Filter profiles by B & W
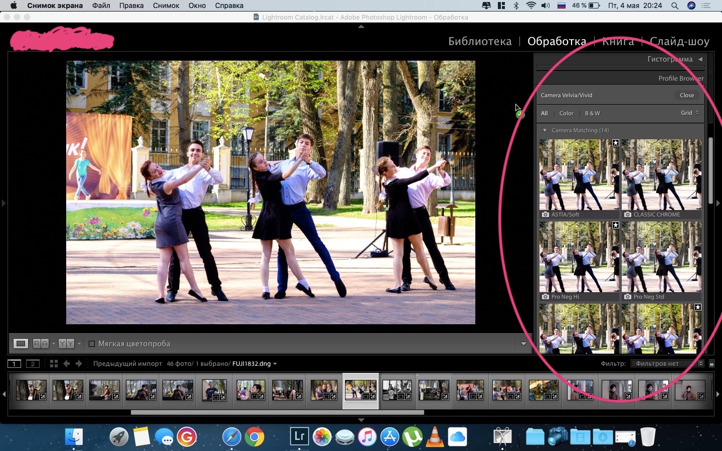Viewport: 722px width, 451px height. pyautogui.click(x=592, y=113)
